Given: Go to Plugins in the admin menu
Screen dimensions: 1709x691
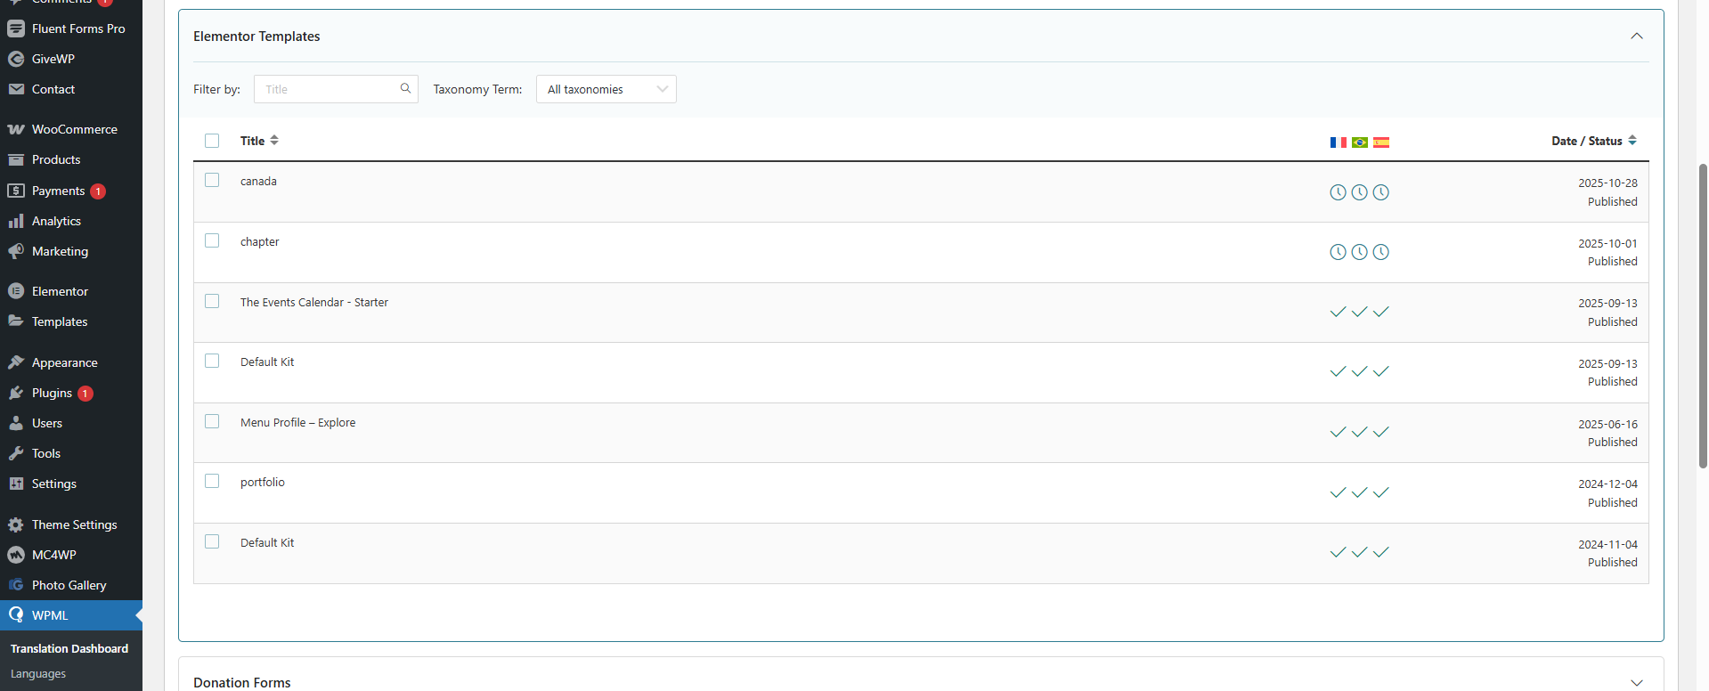Looking at the screenshot, I should pos(52,393).
